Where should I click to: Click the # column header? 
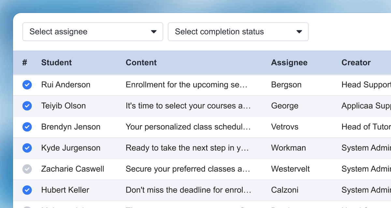tap(25, 63)
